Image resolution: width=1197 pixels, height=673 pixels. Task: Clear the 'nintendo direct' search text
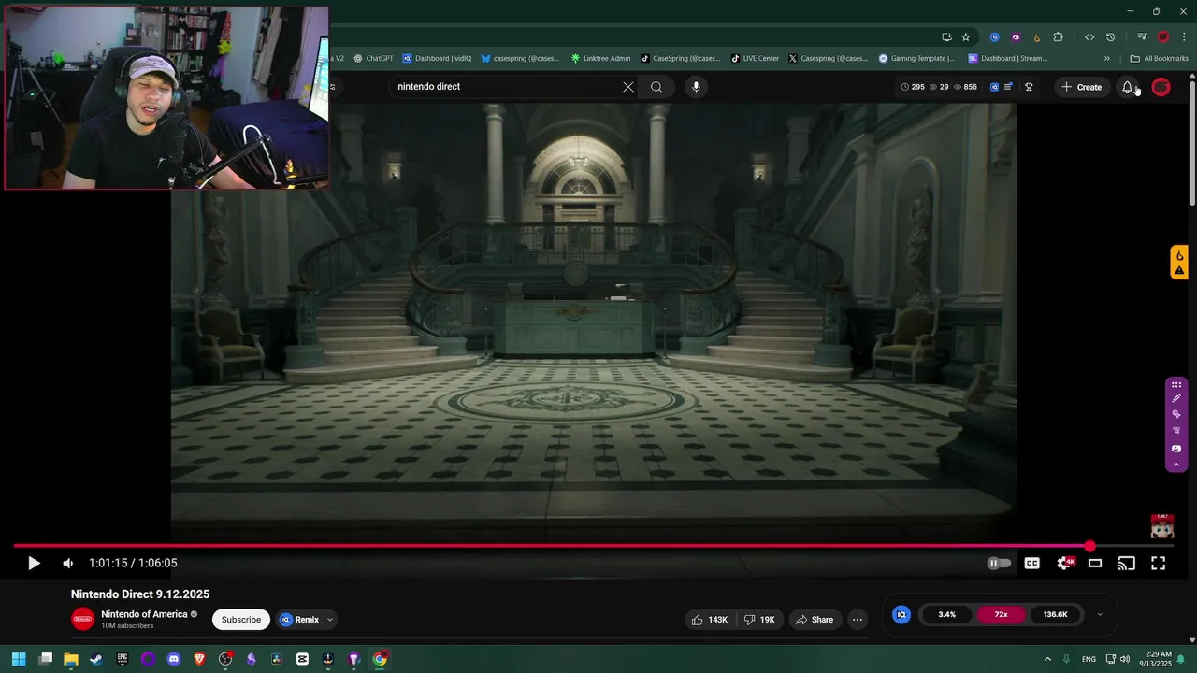[628, 87]
